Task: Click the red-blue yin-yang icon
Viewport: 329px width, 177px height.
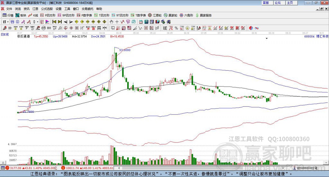Action: pos(251,28)
